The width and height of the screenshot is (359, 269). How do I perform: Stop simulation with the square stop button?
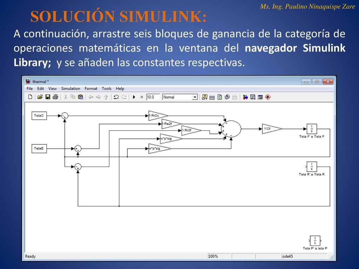pyautogui.click(x=142, y=97)
